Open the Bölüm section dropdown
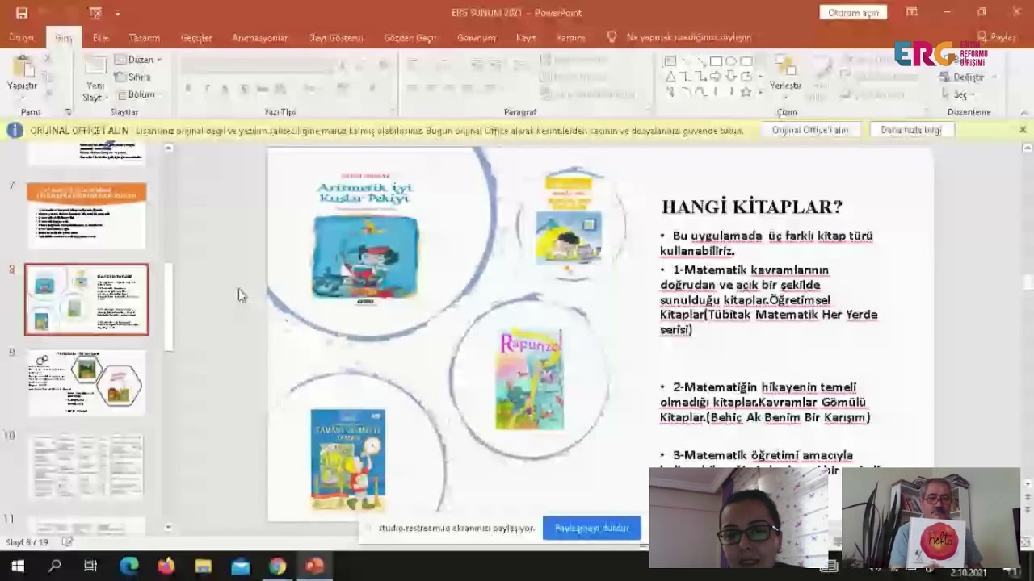Image resolution: width=1034 pixels, height=581 pixels. (138, 94)
